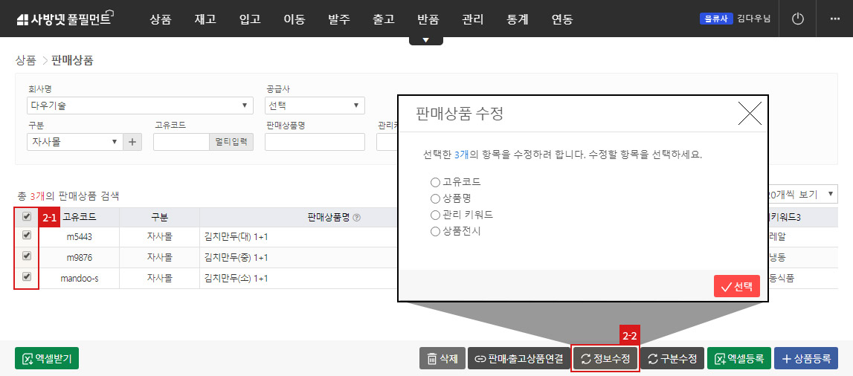Click the help icon beside 판매상품명 header
The height and width of the screenshot is (376, 853).
357,218
